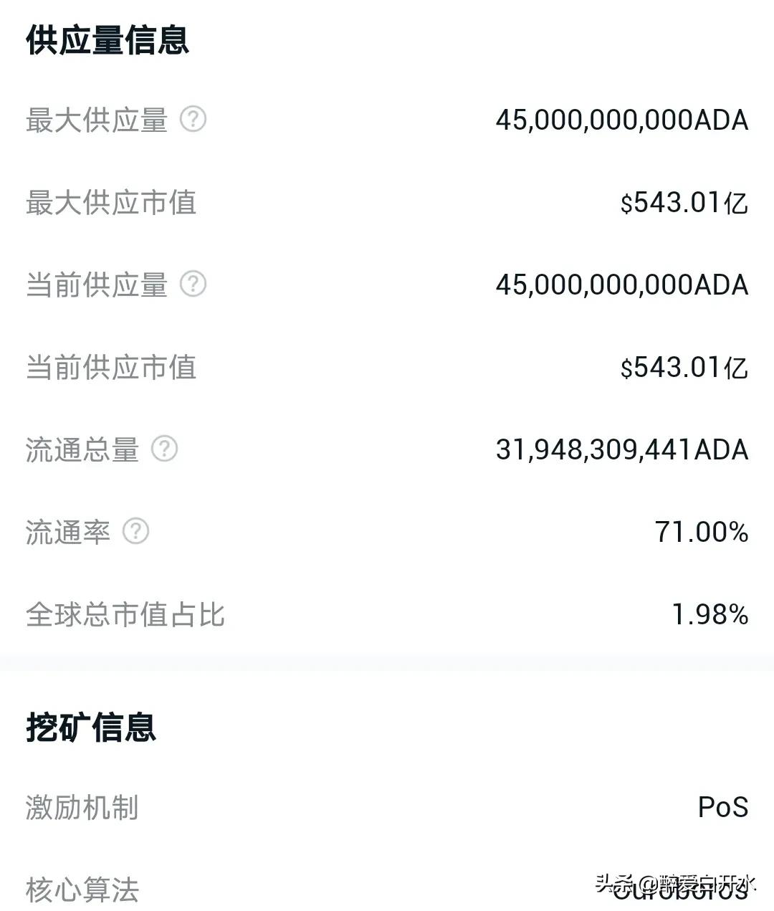774x911 pixels.
Task: Tap the 全球总市值占比 label
Action: (125, 614)
